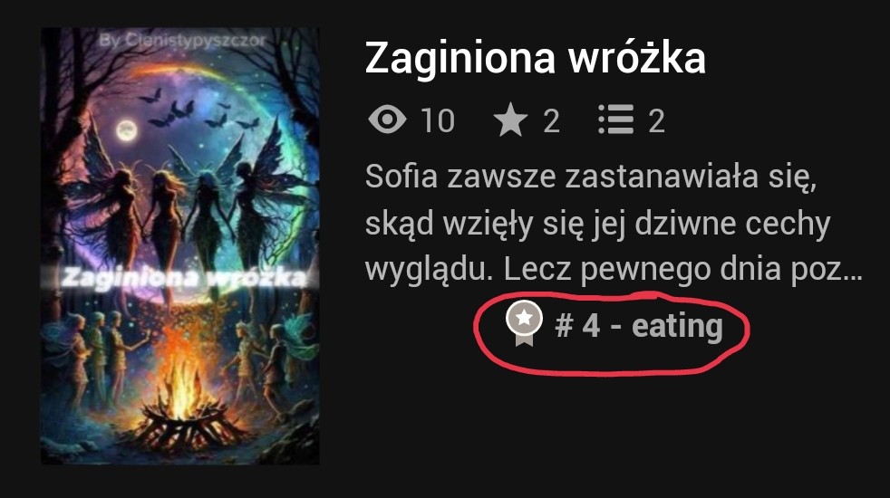Viewport: 890px width, 498px height.
Task: Open the Zaginiona wróżka story cover thumbnail
Action: click(x=180, y=246)
